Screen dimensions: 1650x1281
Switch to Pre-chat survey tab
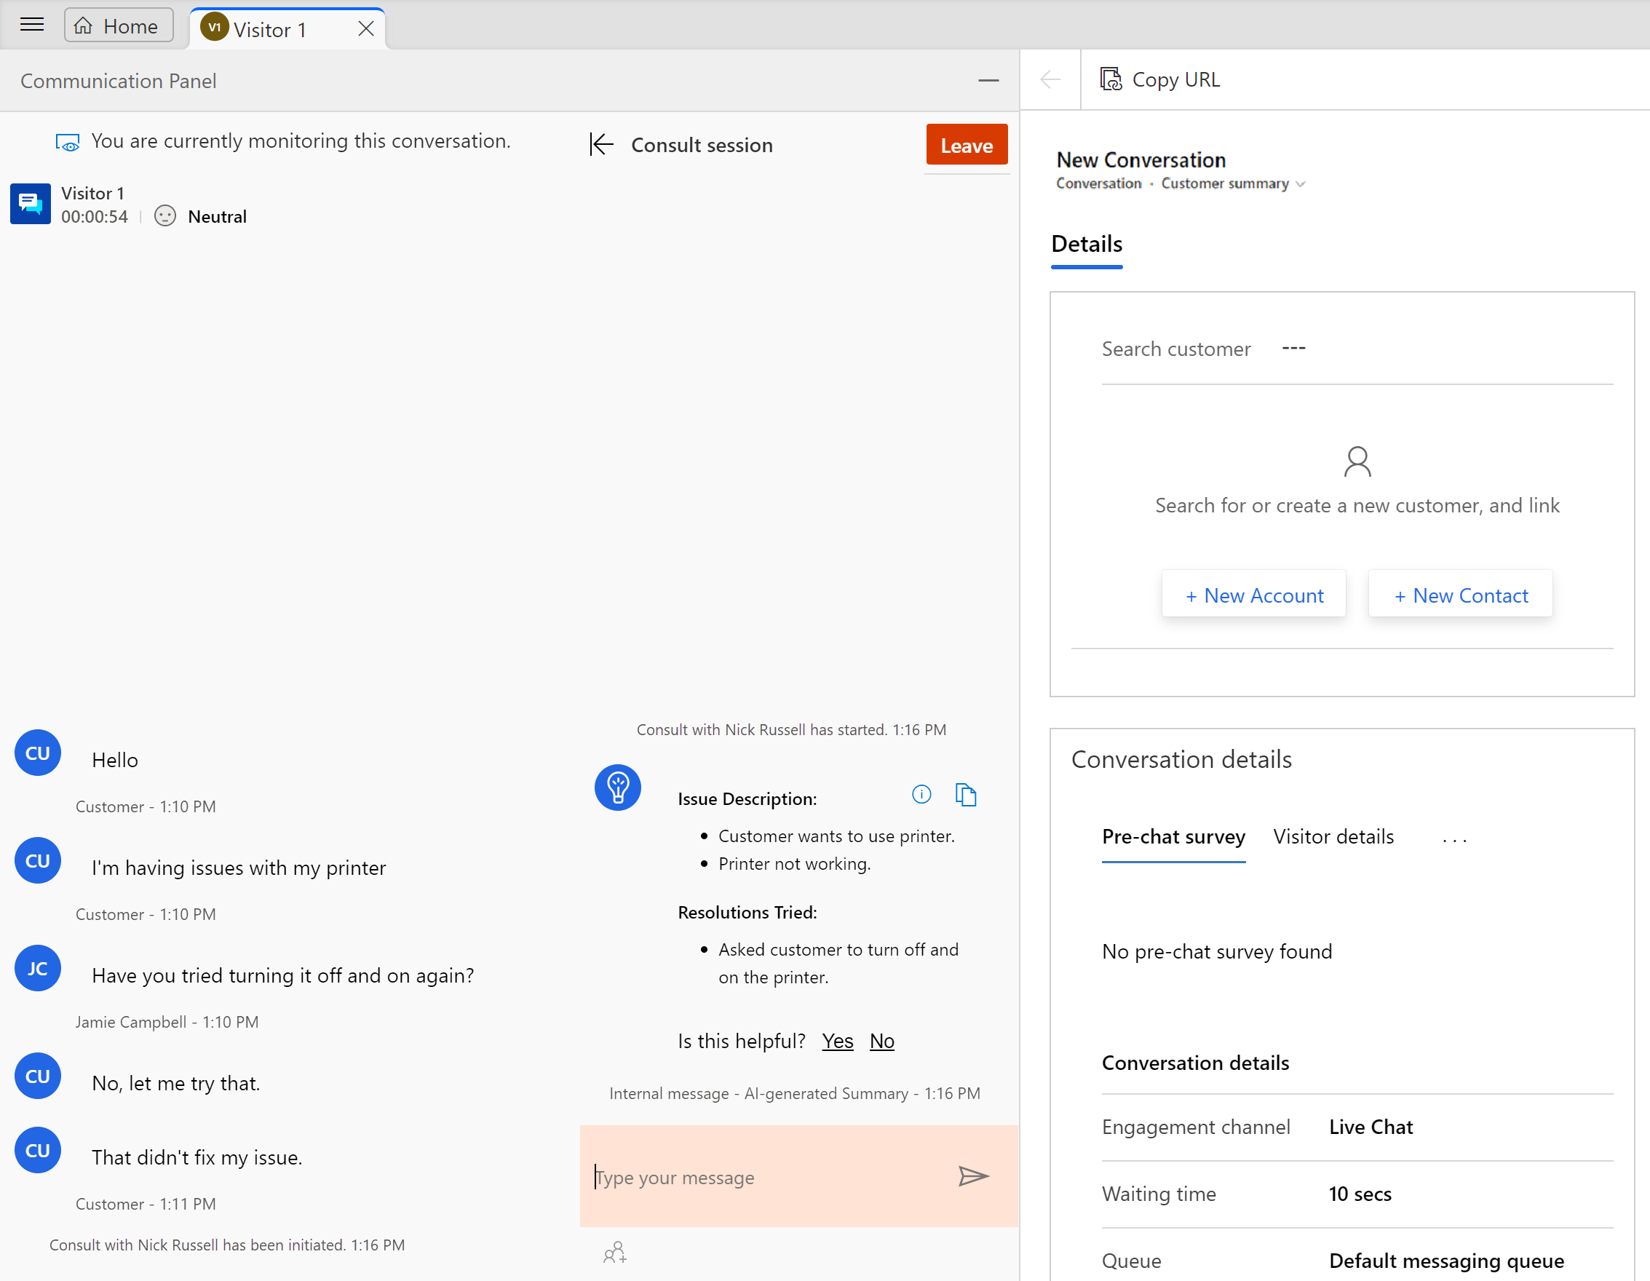(x=1172, y=836)
